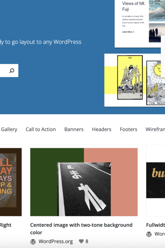
Task: Open the orange poster text pattern thumbnail
Action: (x=11, y=182)
